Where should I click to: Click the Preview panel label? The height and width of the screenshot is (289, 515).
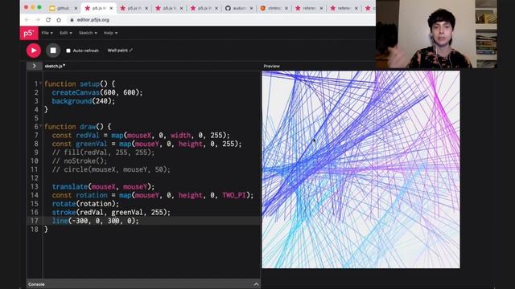(x=272, y=66)
